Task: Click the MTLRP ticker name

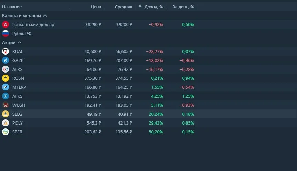Action: (x=19, y=87)
